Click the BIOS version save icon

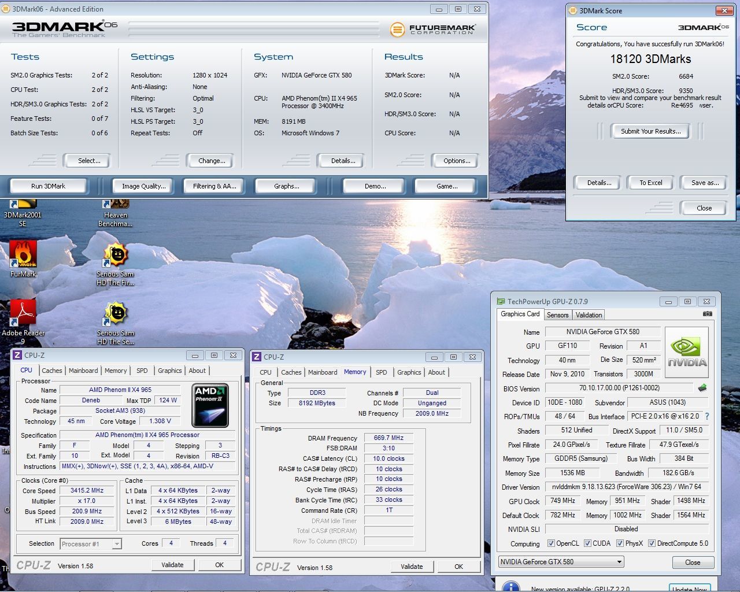click(702, 388)
